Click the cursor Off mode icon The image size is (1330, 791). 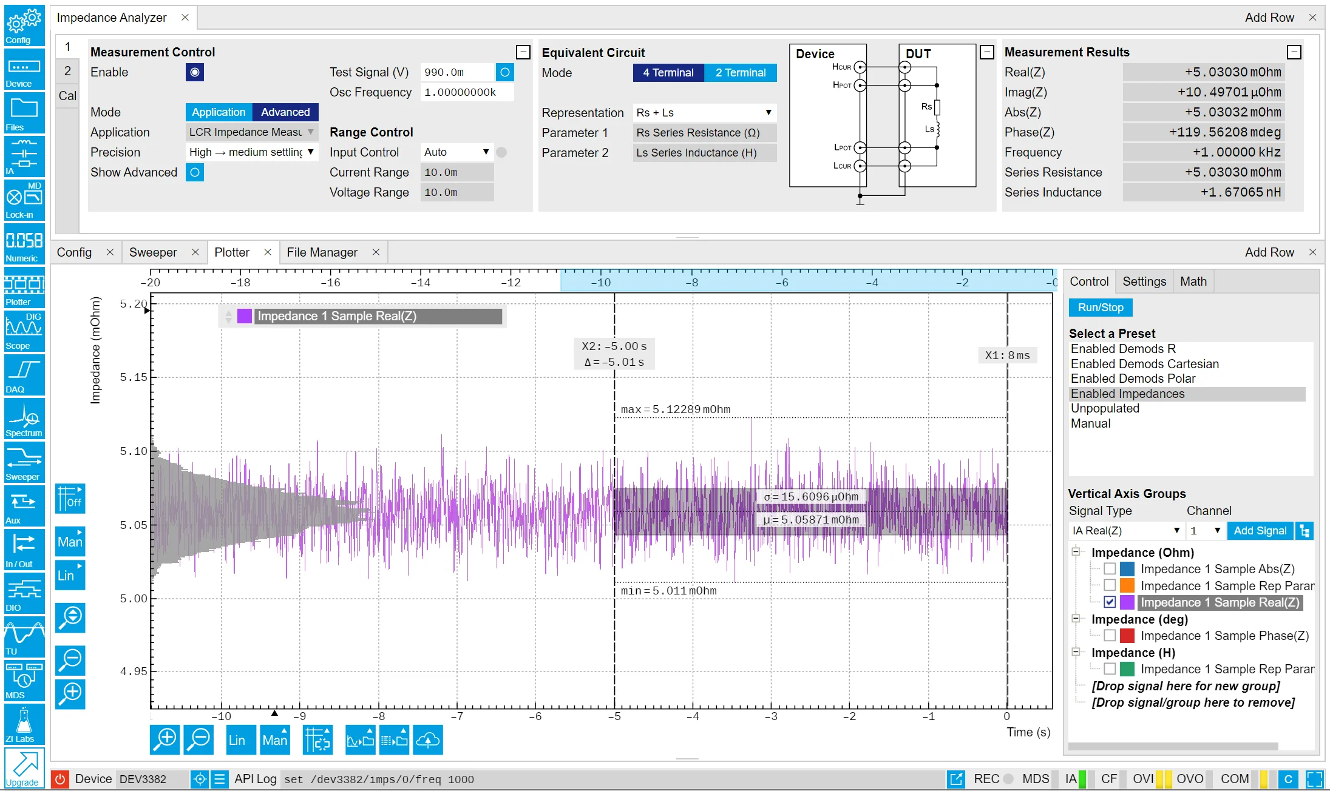click(70, 499)
